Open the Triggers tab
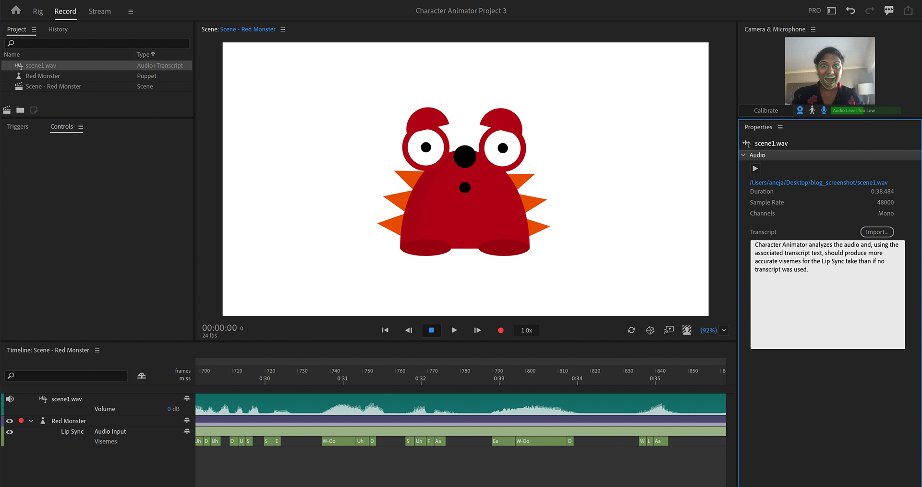 (x=18, y=127)
